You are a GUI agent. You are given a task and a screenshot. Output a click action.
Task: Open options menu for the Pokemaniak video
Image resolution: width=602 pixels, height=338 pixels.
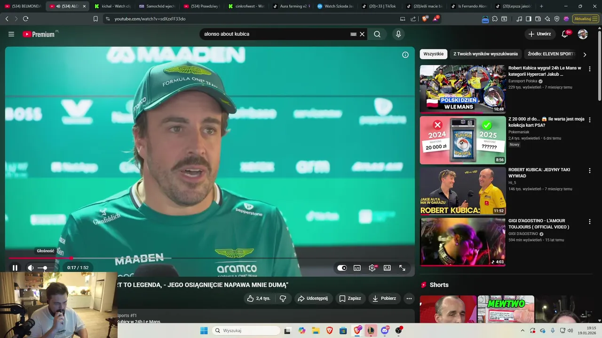(590, 120)
